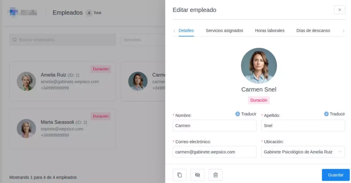The height and width of the screenshot is (183, 351).
Task: Expand the Servicios filter dropdown
Action: 142,40
